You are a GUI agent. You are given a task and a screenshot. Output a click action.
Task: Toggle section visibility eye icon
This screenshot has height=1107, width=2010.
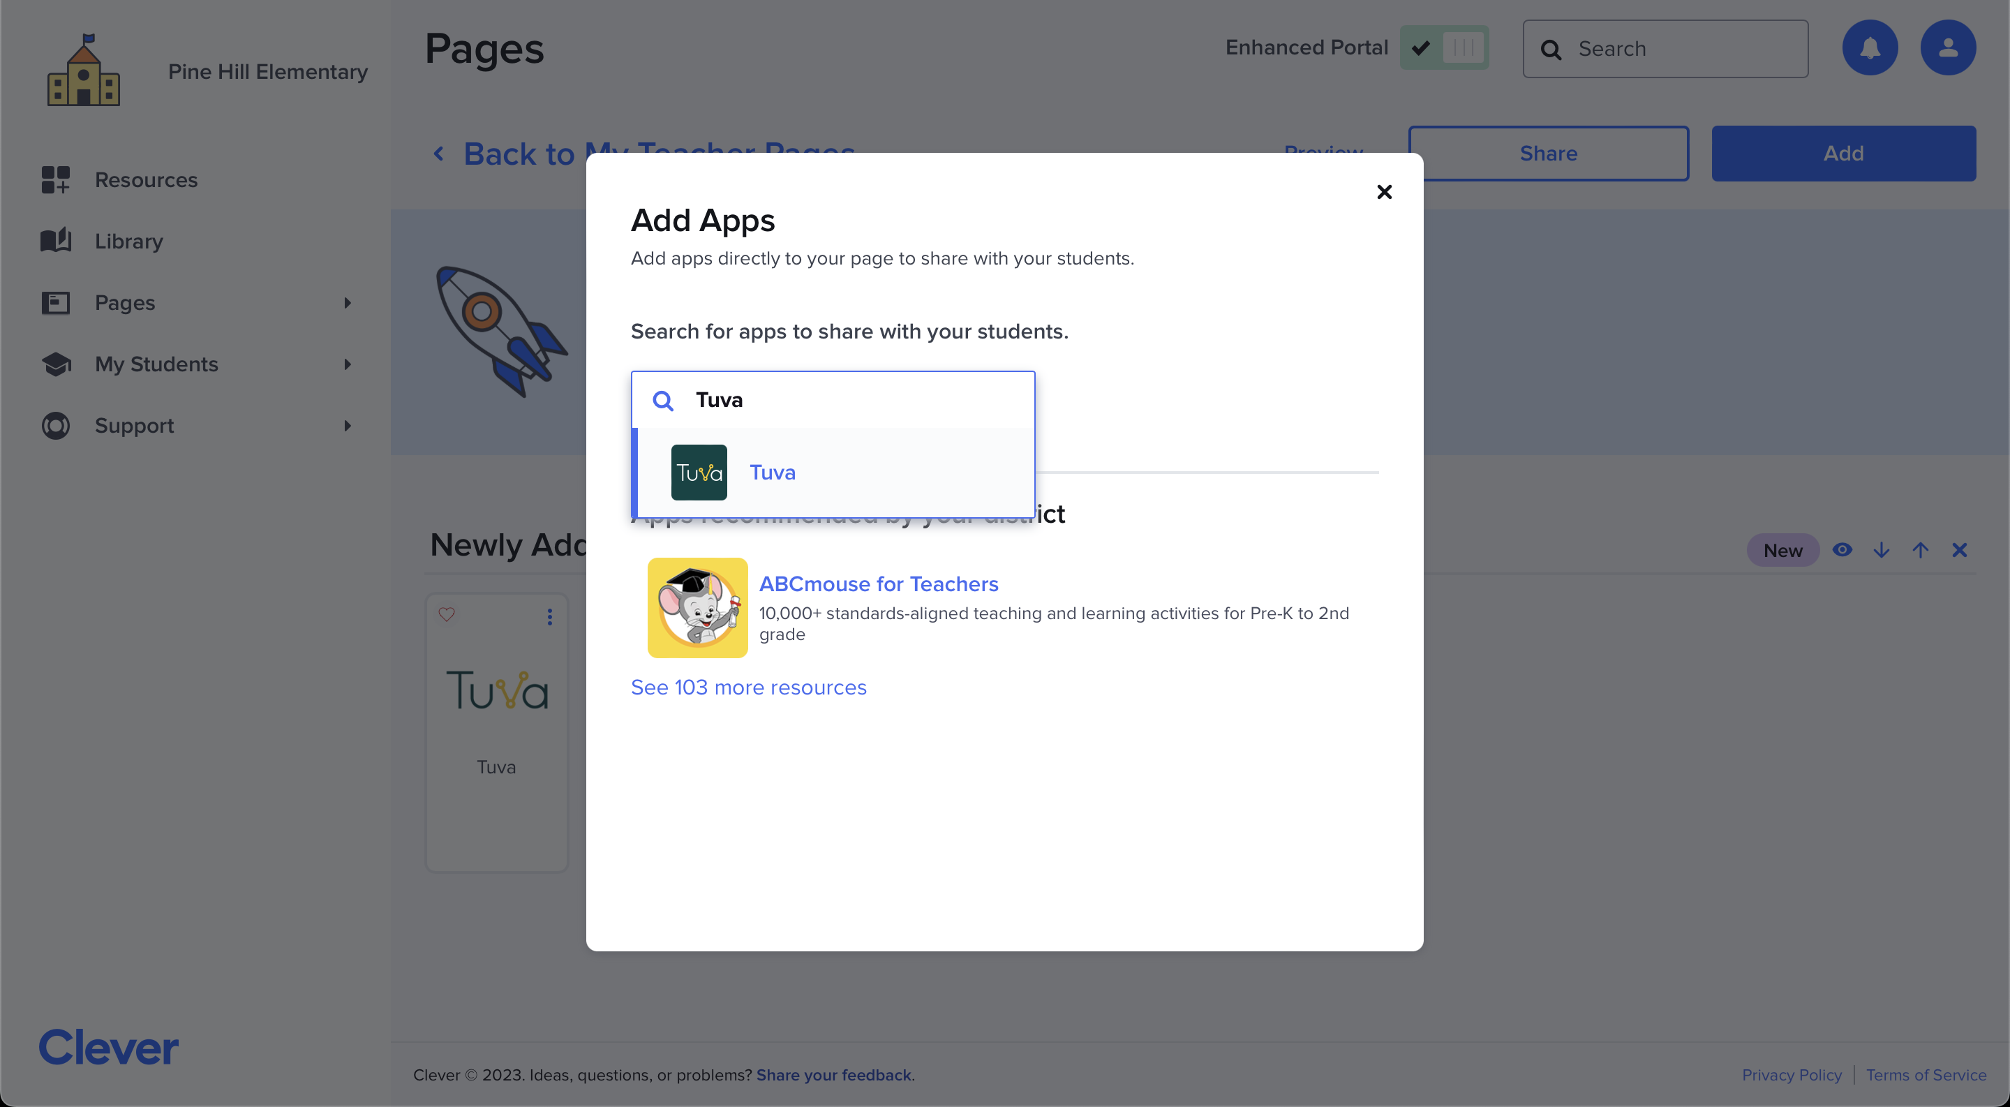(x=1842, y=550)
